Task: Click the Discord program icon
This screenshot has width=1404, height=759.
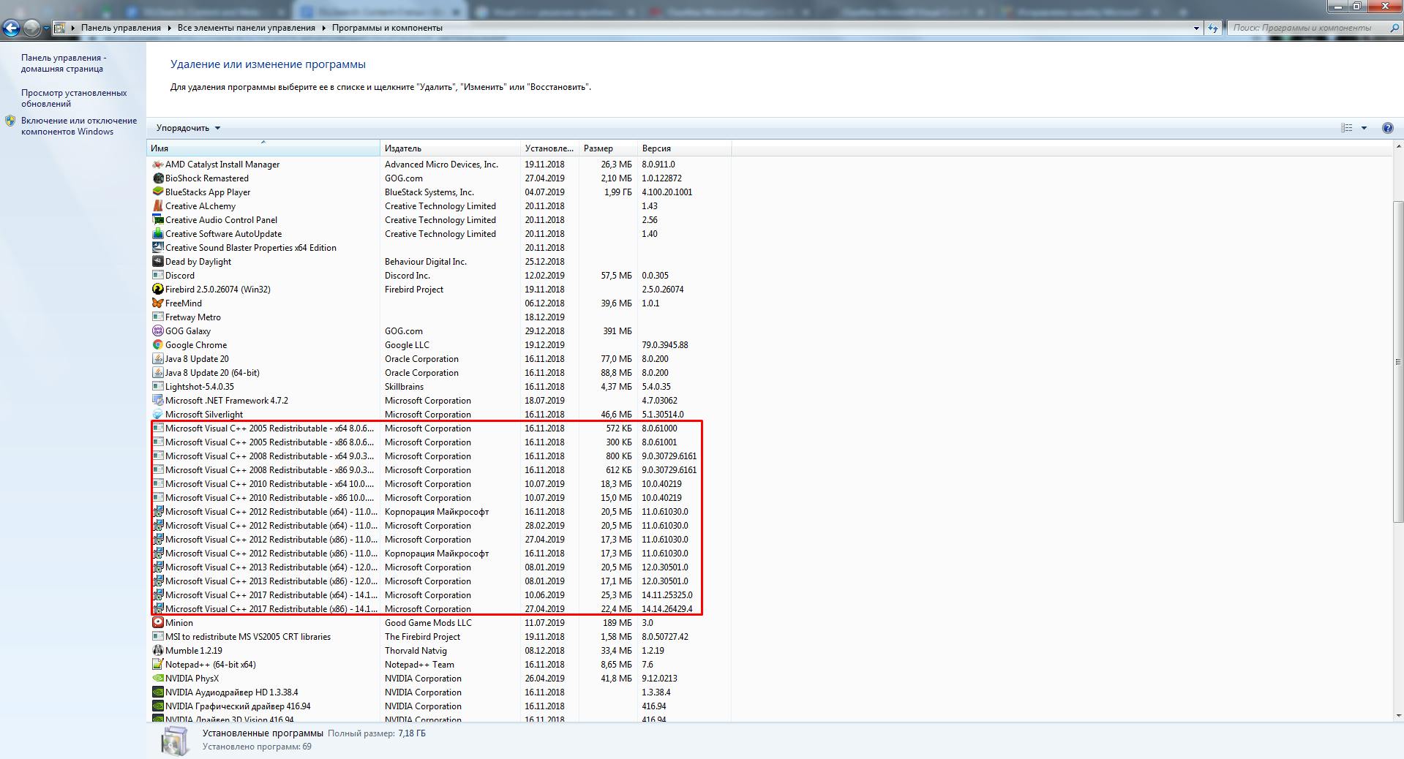Action: click(x=158, y=276)
